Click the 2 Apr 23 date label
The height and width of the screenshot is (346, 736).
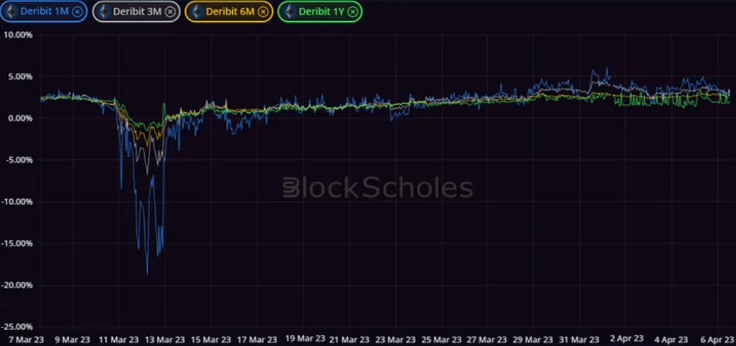[x=626, y=339]
